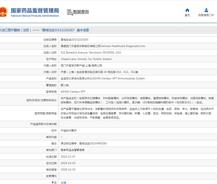The image size is (217, 184).
Task: Click the ADVIA Centaur XPT model value
Action: click(73, 92)
